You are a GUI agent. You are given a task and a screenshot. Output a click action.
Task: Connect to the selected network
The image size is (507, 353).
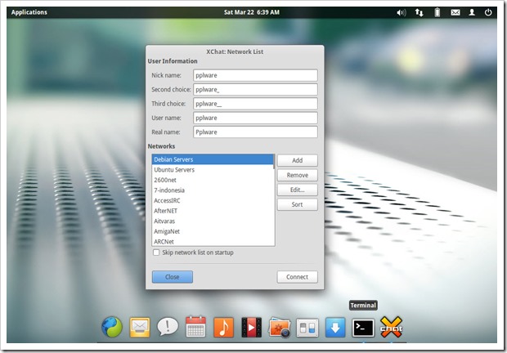coord(297,277)
